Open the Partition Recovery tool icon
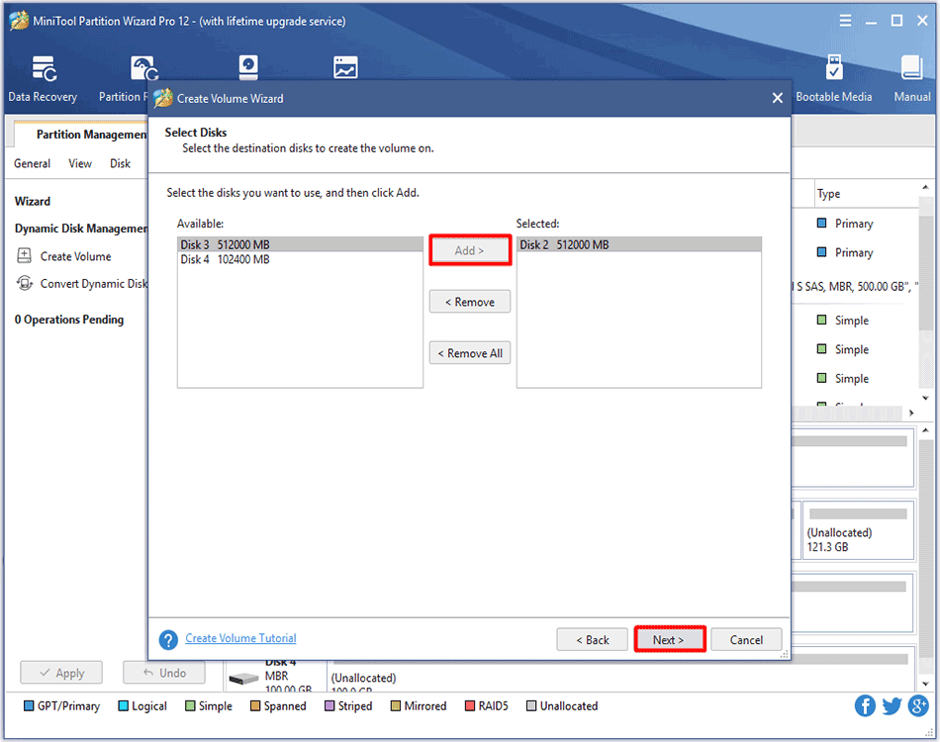Screen dimensions: 940x742 (x=143, y=69)
